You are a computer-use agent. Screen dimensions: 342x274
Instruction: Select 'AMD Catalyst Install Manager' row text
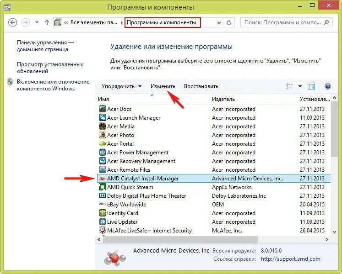143,179
